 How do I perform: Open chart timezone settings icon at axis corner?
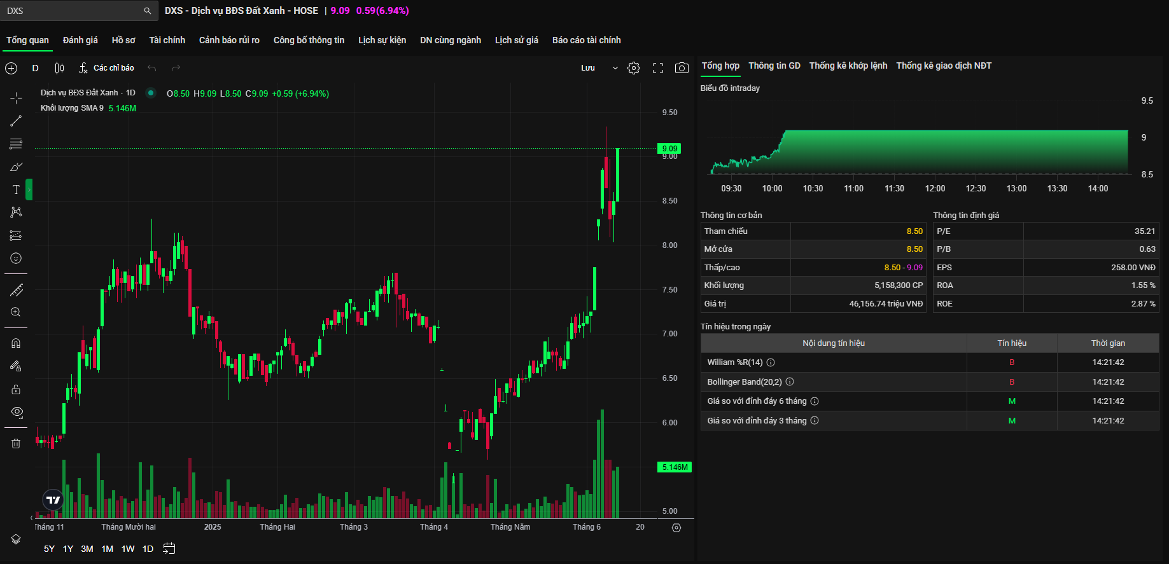click(x=676, y=528)
